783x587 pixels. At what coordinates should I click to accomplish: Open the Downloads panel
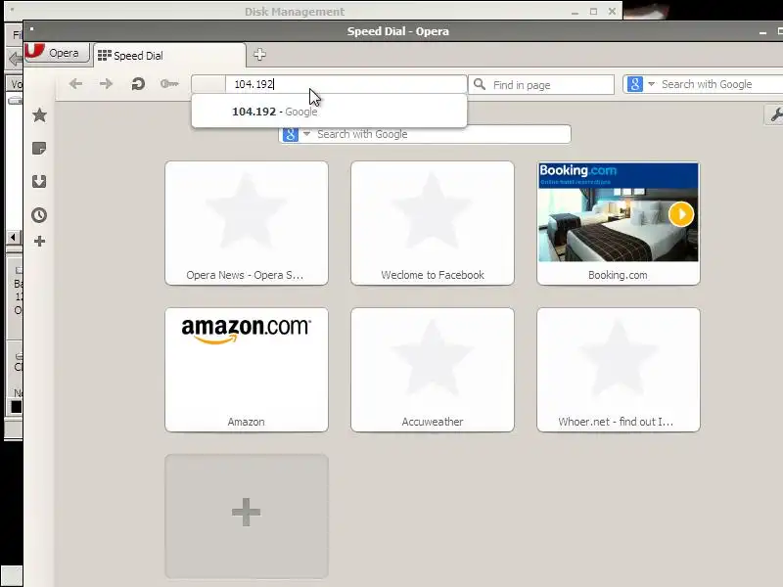[39, 181]
